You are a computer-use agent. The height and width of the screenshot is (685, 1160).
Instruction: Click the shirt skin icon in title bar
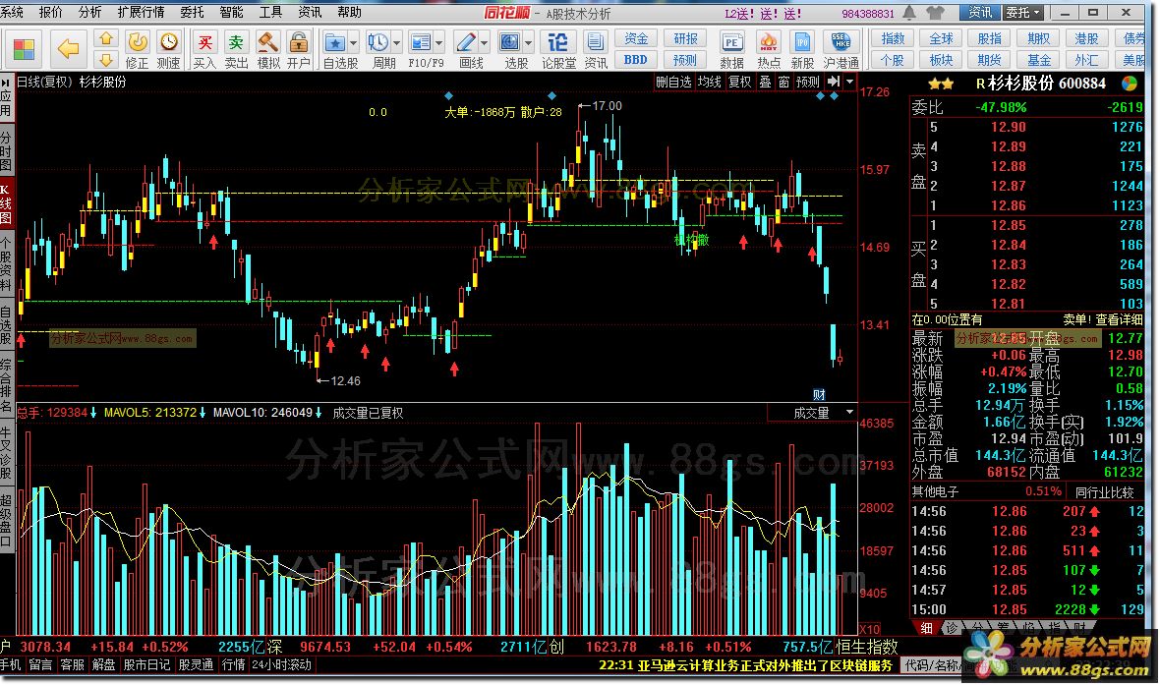pyautogui.click(x=936, y=13)
